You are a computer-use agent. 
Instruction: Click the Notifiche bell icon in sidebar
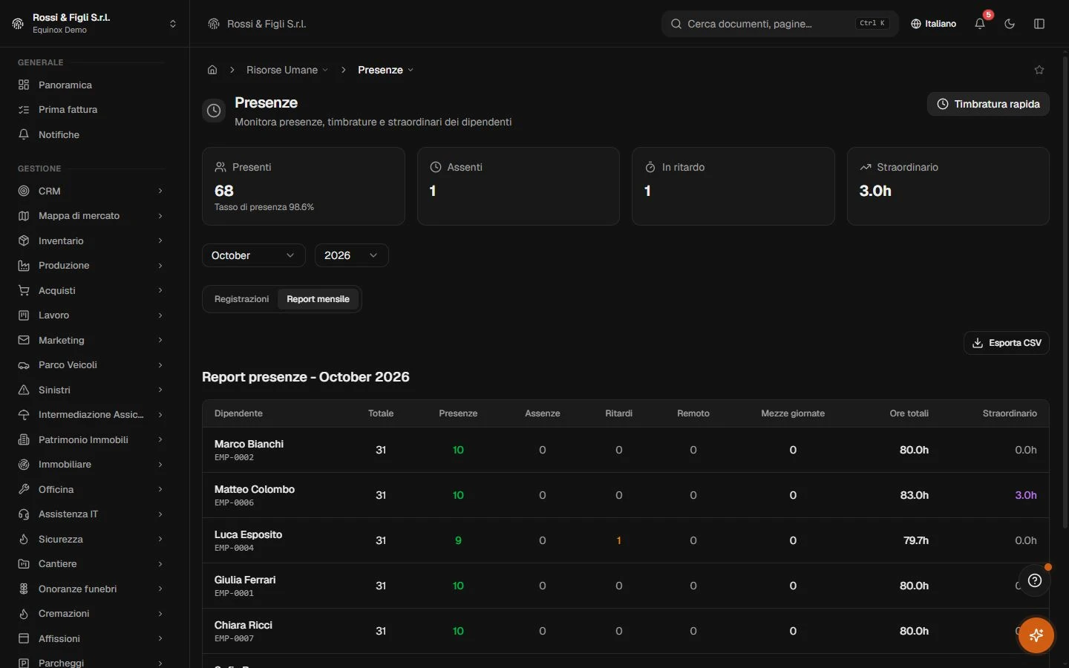(24, 134)
